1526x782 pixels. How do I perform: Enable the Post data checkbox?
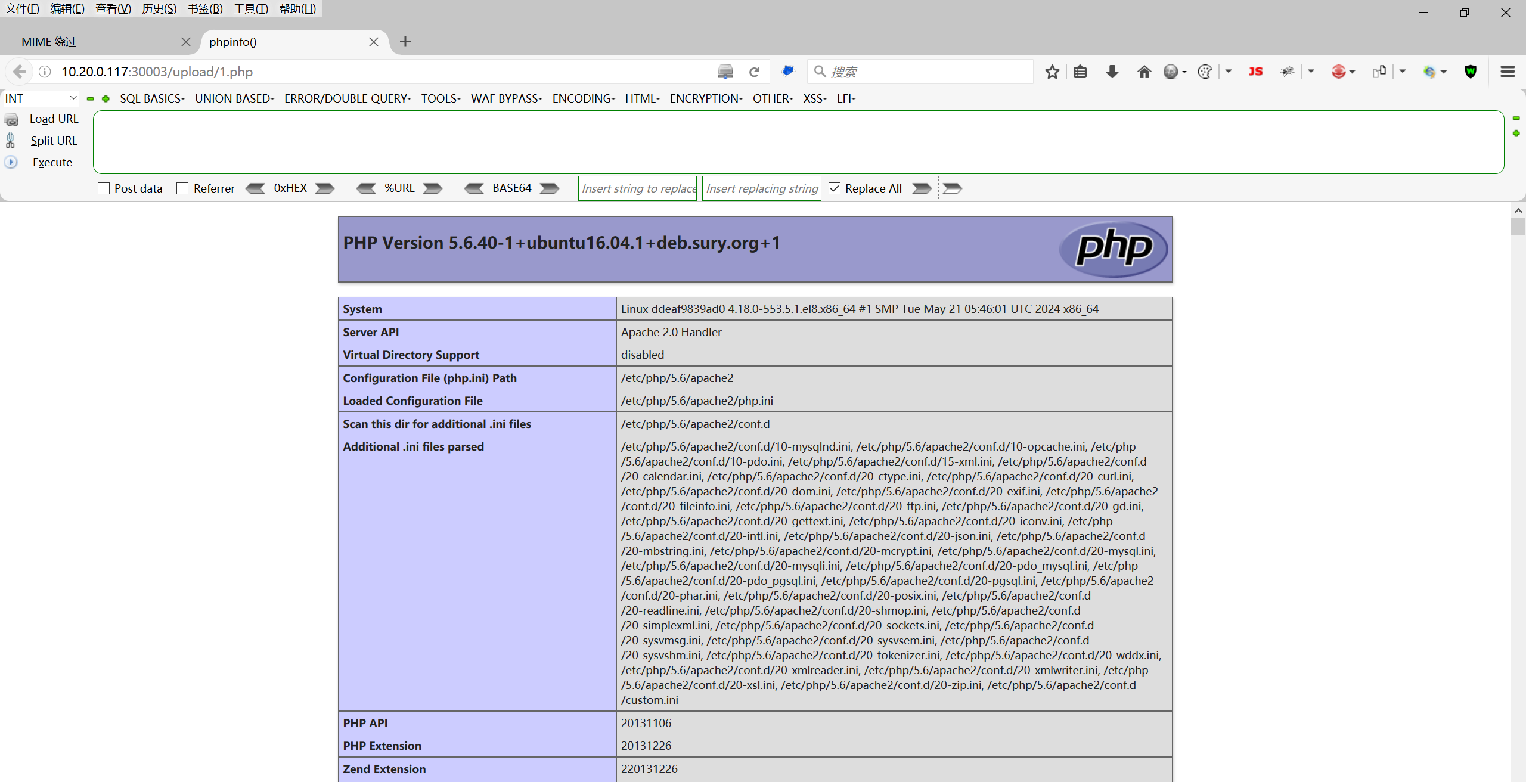[x=104, y=188]
